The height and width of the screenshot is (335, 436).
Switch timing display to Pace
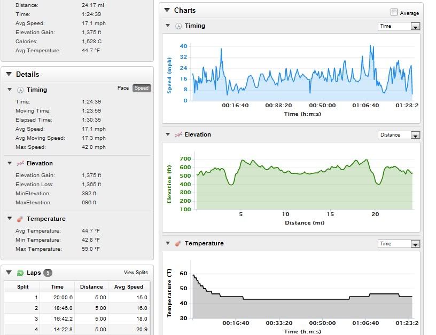[x=123, y=88]
